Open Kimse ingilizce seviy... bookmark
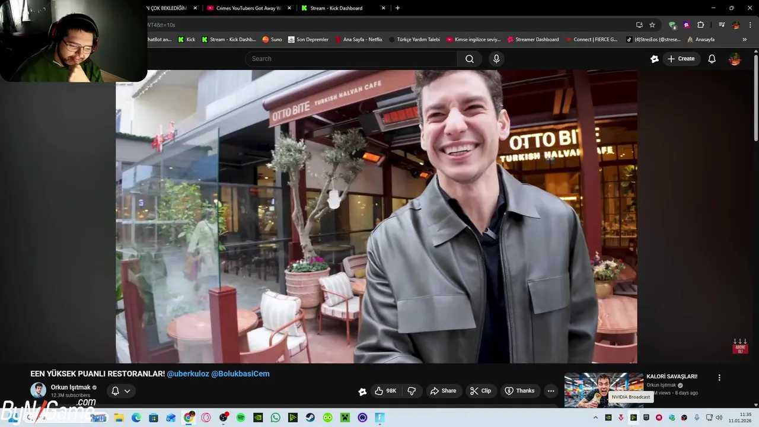759x427 pixels. (473, 40)
